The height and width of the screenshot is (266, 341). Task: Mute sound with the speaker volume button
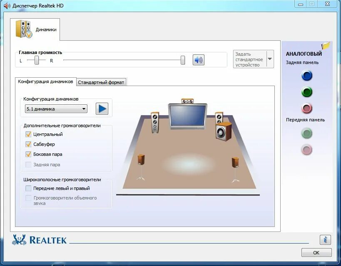point(198,60)
